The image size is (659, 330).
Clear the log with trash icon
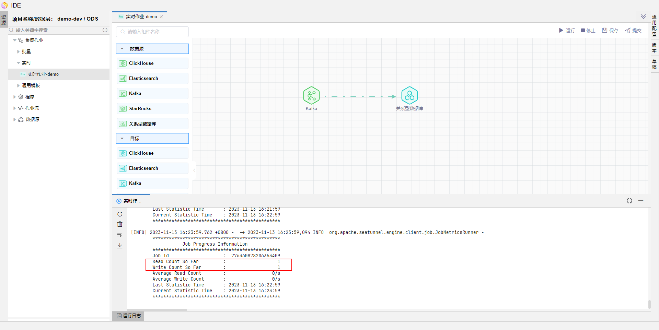[120, 224]
